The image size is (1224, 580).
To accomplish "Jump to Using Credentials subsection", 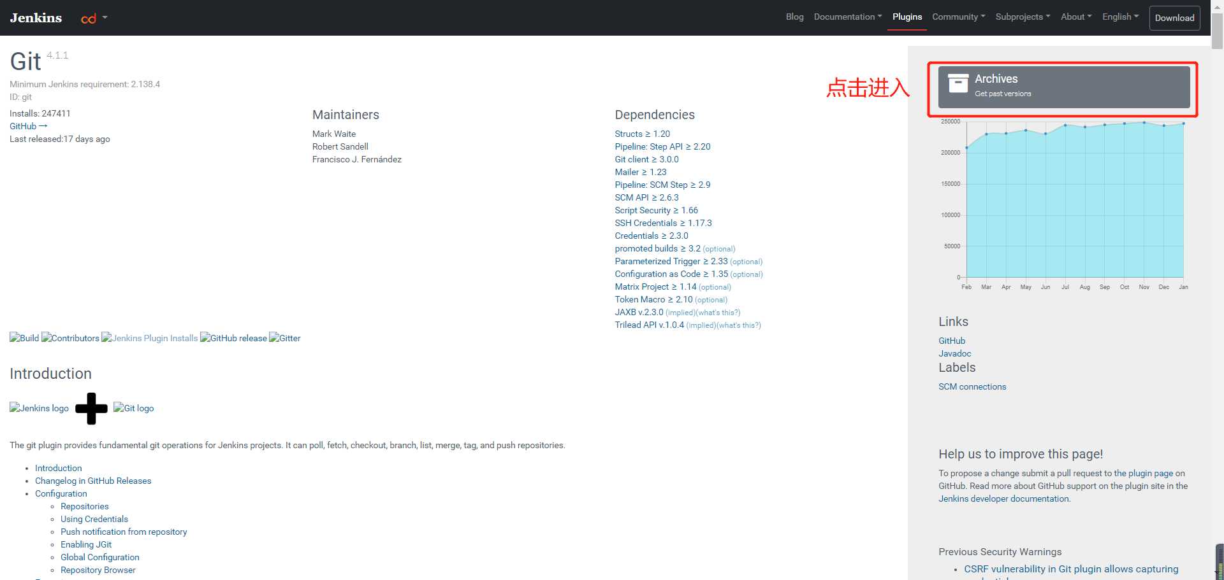I will 94,519.
